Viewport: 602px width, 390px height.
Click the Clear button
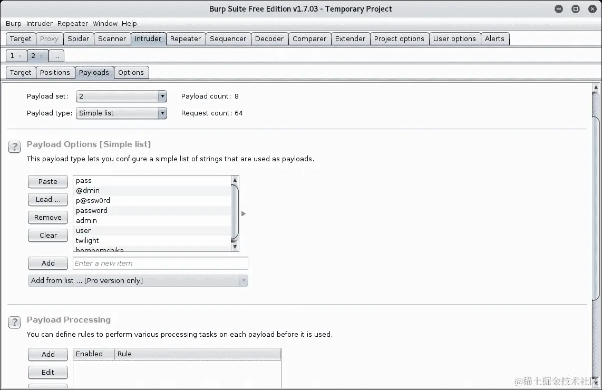48,235
